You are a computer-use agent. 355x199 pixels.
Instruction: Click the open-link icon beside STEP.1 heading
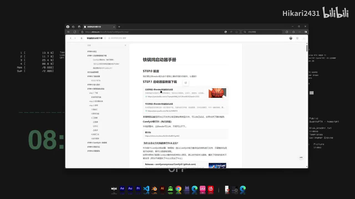coord(186,83)
